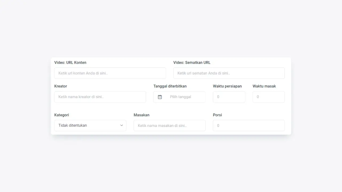Click the 'Waktu masak' label

264,86
